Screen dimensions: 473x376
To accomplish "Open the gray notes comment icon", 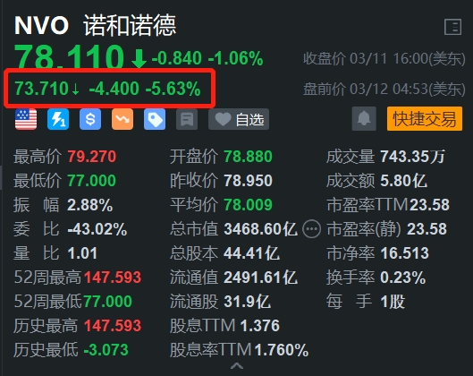I will coord(187,119).
